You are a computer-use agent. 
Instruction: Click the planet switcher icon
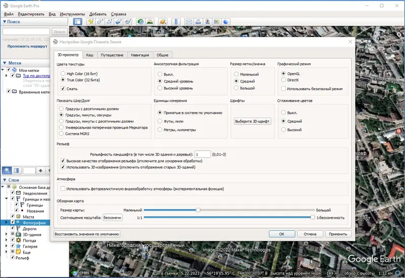pyautogui.click(x=163, y=22)
